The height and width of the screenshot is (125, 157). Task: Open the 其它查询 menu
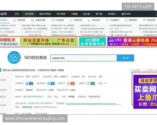point(61,14)
